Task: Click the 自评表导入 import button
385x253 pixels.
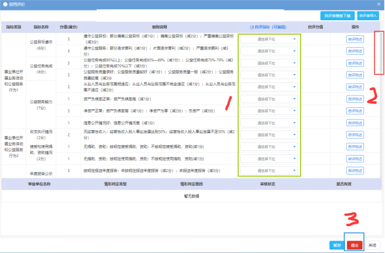Action: [368, 16]
